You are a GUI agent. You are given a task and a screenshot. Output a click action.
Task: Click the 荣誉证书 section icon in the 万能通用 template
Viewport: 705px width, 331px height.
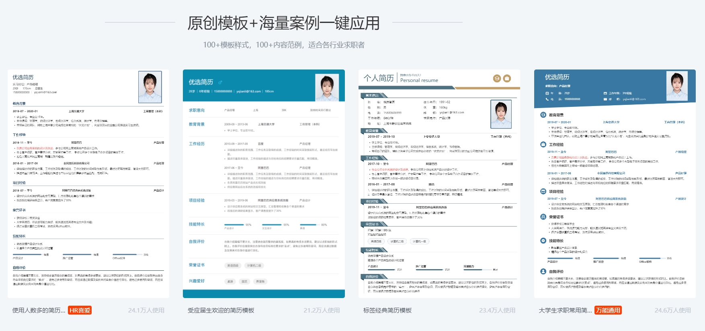pyautogui.click(x=543, y=217)
